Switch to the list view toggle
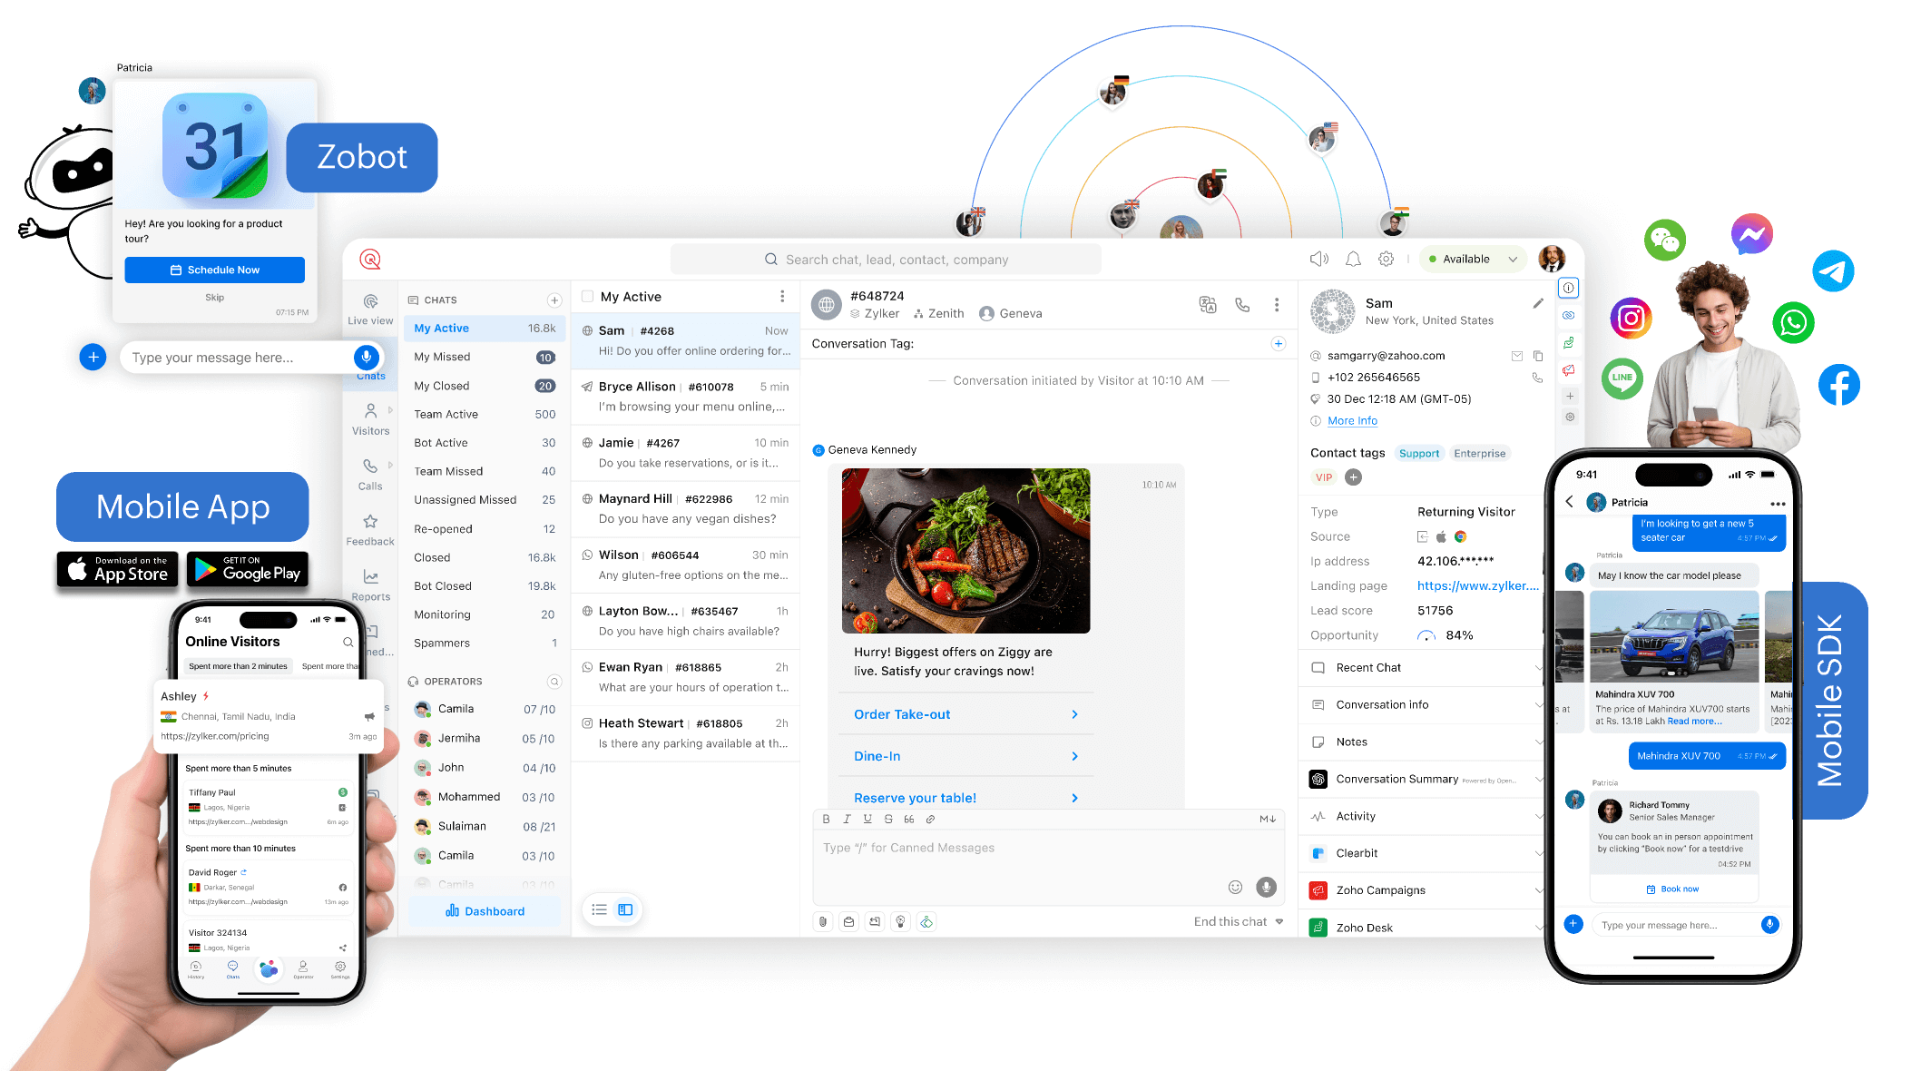The height and width of the screenshot is (1071, 1911). click(599, 909)
